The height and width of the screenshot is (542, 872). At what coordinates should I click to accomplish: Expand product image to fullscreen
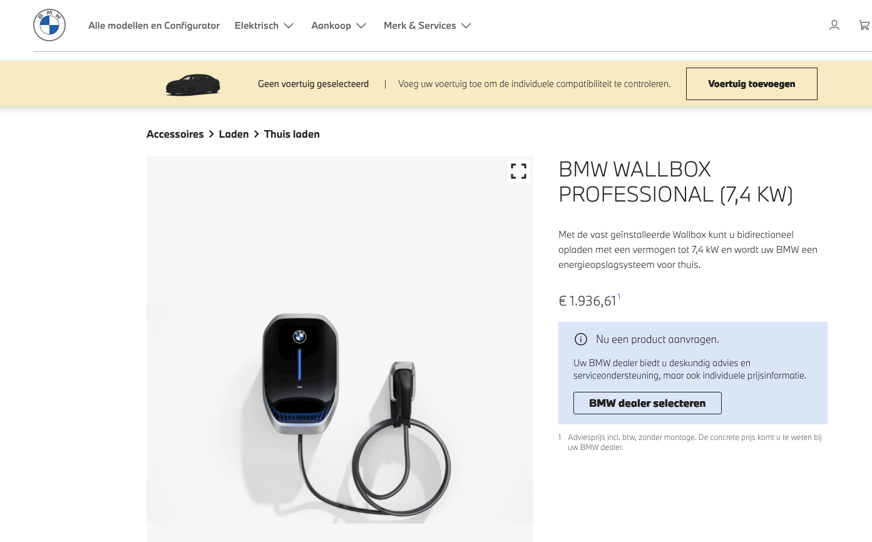click(x=518, y=171)
